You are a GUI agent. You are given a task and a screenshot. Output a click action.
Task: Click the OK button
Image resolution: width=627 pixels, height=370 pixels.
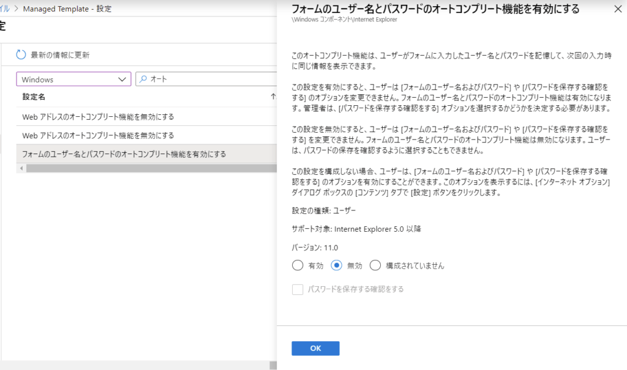pyautogui.click(x=315, y=349)
